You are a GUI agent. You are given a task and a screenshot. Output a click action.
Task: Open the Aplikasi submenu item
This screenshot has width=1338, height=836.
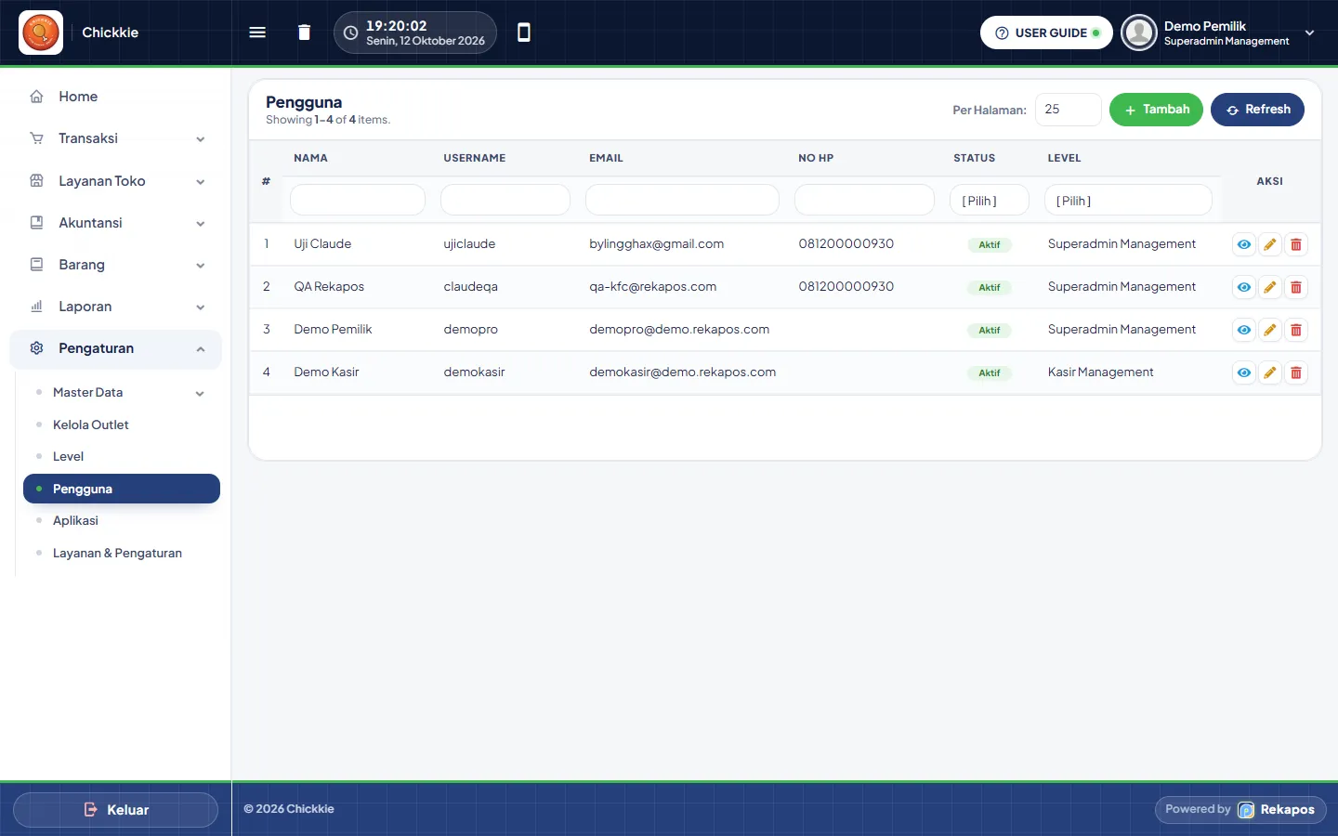(x=122, y=521)
